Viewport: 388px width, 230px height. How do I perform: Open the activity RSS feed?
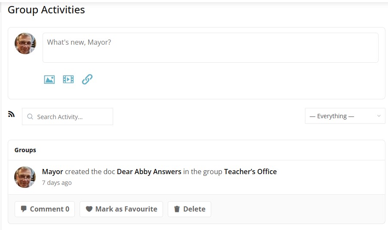12,114
